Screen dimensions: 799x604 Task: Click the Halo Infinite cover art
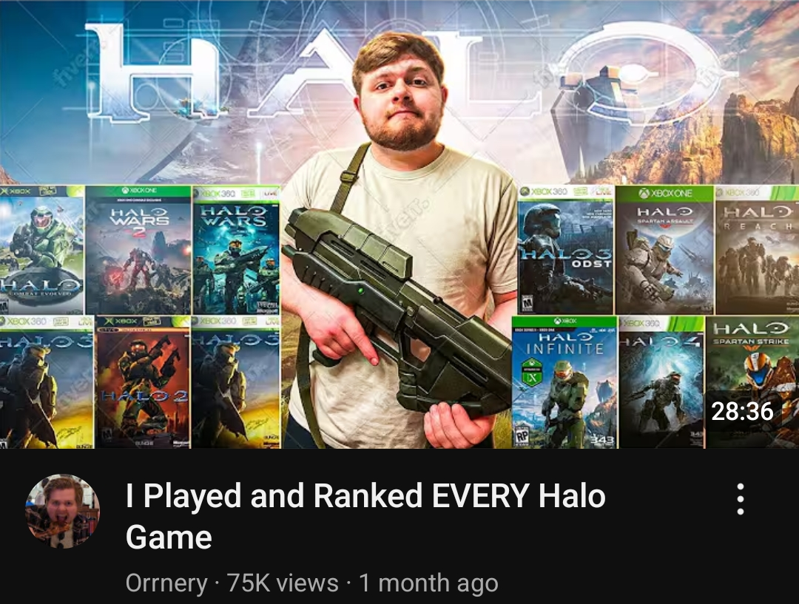tap(564, 382)
